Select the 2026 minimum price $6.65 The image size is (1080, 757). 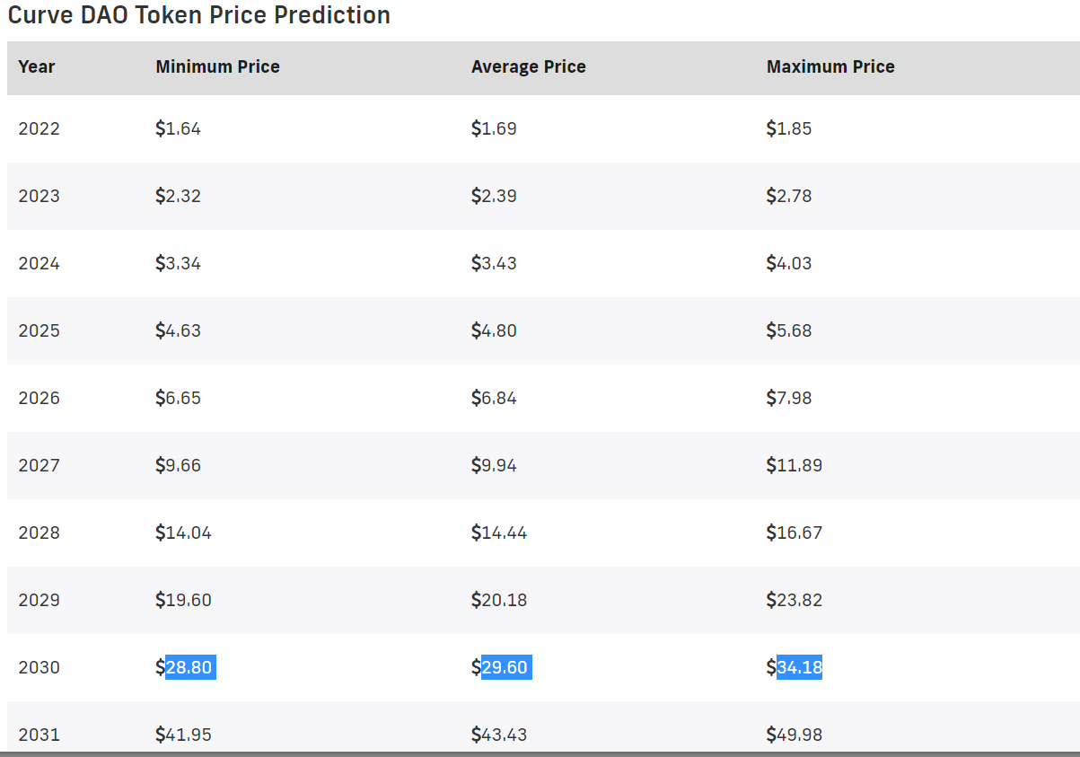coord(178,398)
